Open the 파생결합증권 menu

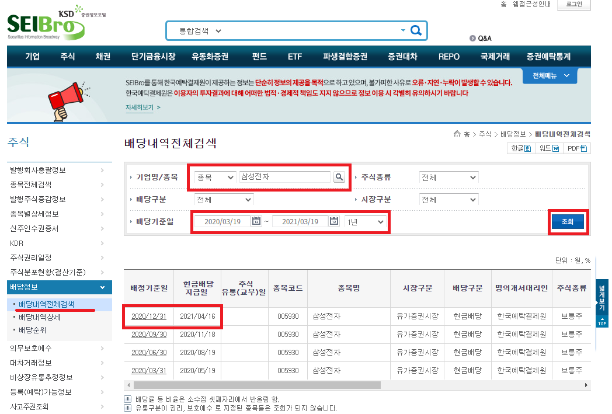click(345, 57)
